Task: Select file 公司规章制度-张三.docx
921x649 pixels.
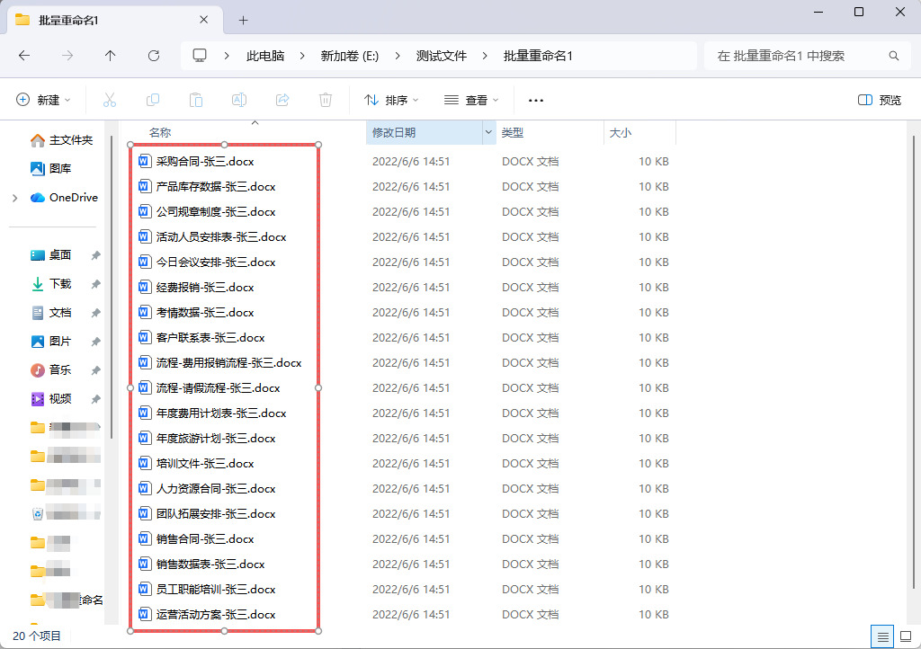Action: coord(216,212)
